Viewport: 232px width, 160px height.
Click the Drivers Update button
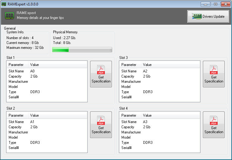[x=208, y=16]
